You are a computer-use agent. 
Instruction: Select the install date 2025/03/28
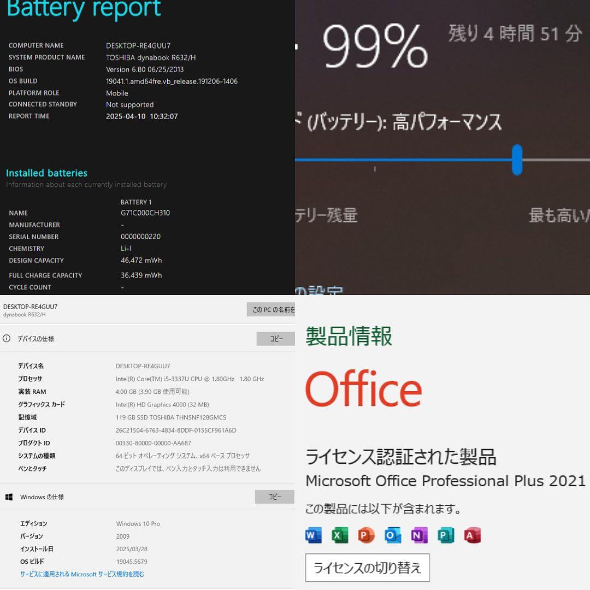132,548
